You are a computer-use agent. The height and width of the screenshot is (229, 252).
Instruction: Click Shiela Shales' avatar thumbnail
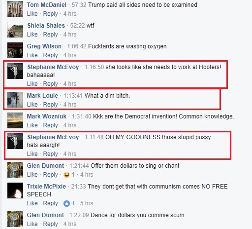click(x=15, y=30)
